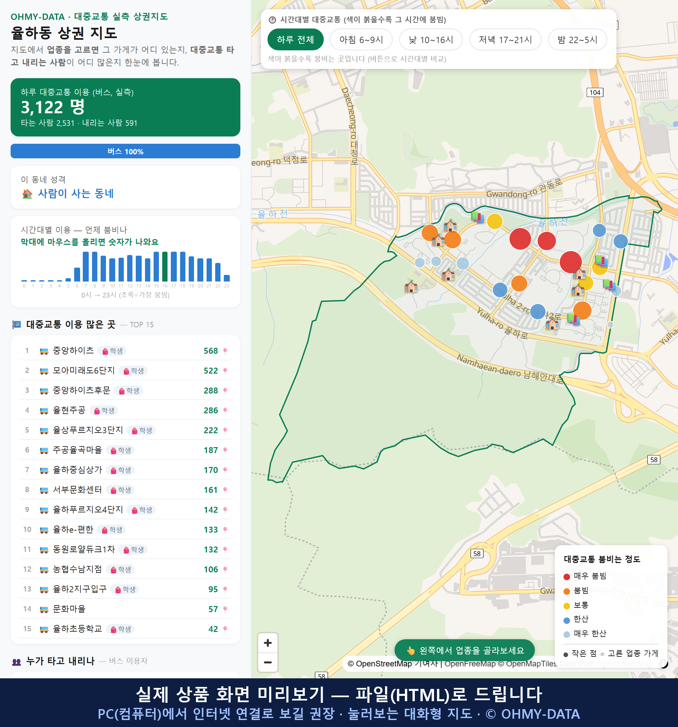Image resolution: width=678 pixels, height=727 pixels.
Task: Select the 문화마을 stop name
Action: (69, 609)
